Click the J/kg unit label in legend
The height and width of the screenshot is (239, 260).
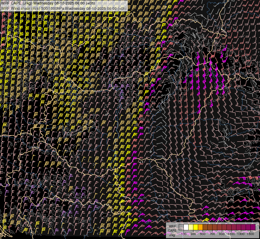tap(172, 235)
